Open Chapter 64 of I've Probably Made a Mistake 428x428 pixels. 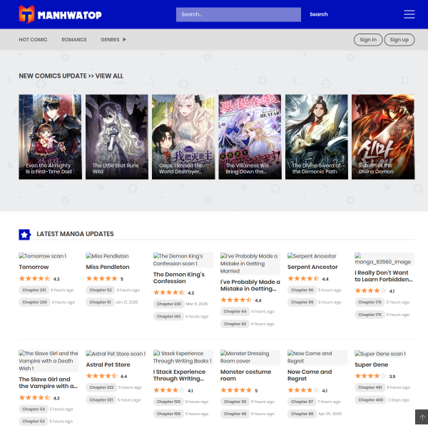(x=235, y=312)
